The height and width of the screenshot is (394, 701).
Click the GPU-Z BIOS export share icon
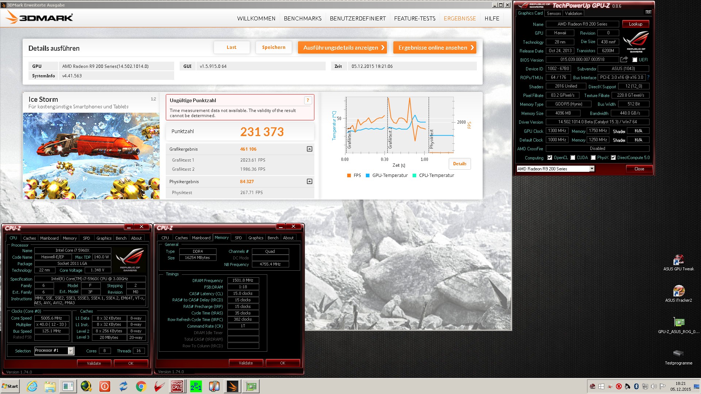tap(624, 59)
